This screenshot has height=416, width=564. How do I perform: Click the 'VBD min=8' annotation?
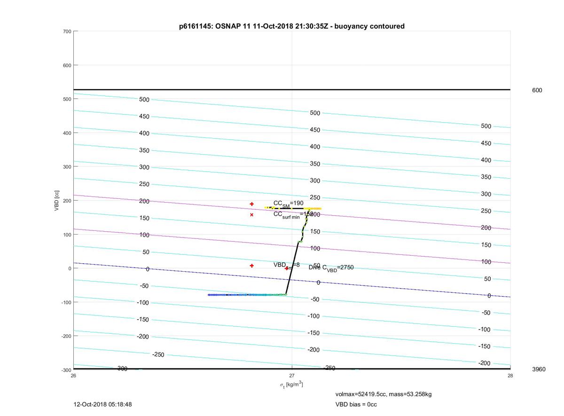click(x=287, y=266)
